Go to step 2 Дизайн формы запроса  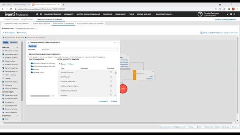tap(40, 24)
